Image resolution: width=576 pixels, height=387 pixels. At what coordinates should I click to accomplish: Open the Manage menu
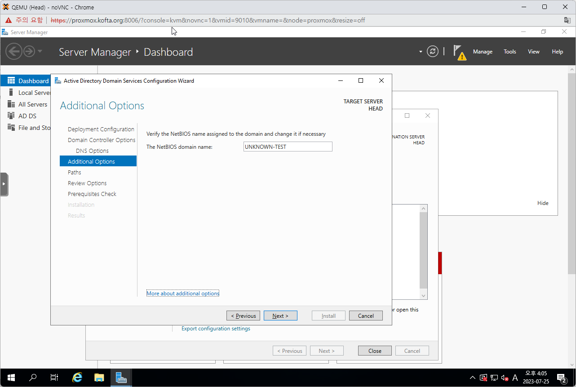point(483,52)
